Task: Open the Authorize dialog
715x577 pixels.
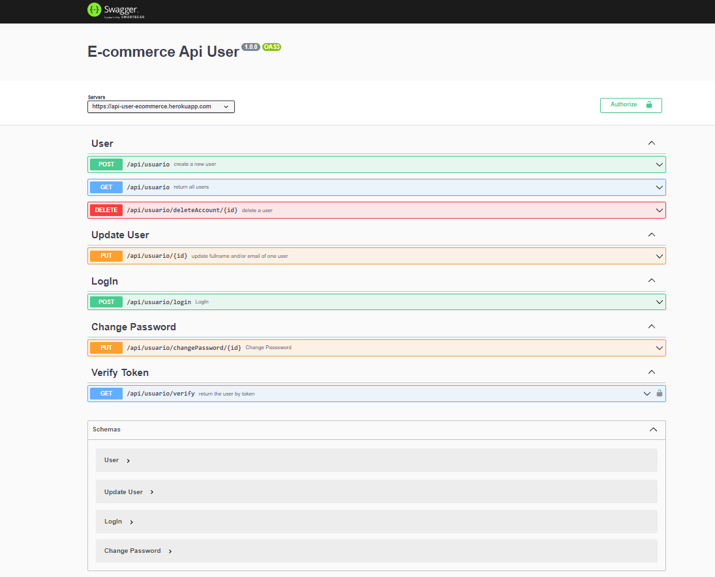Action: point(631,105)
